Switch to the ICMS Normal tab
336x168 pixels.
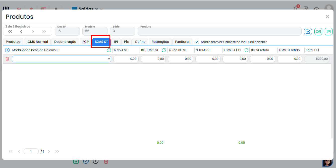click(x=37, y=42)
